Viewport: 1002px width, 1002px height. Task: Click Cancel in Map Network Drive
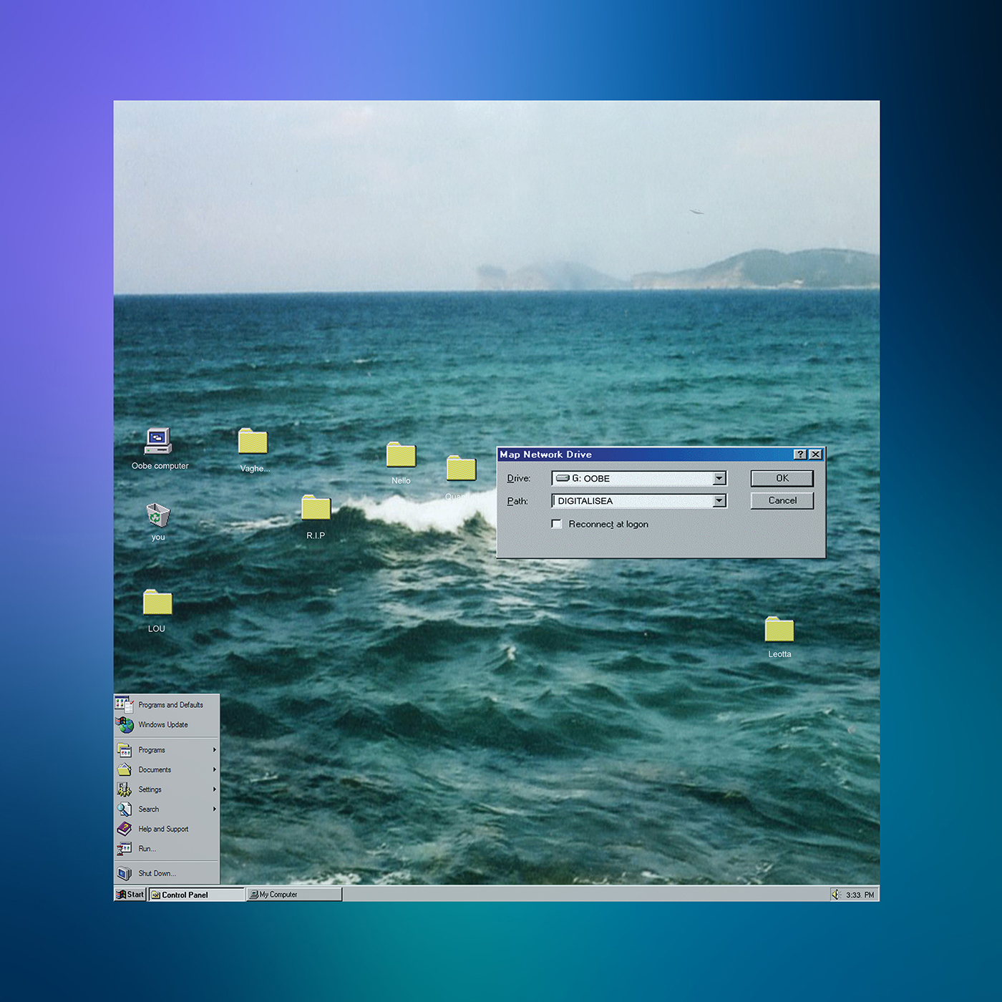point(782,501)
